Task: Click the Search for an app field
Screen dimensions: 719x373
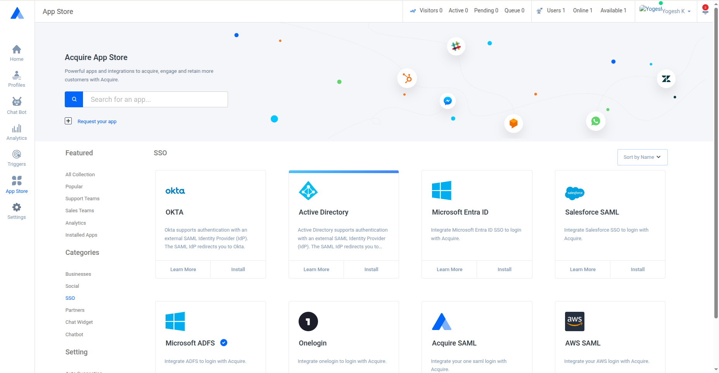Action: pos(155,100)
